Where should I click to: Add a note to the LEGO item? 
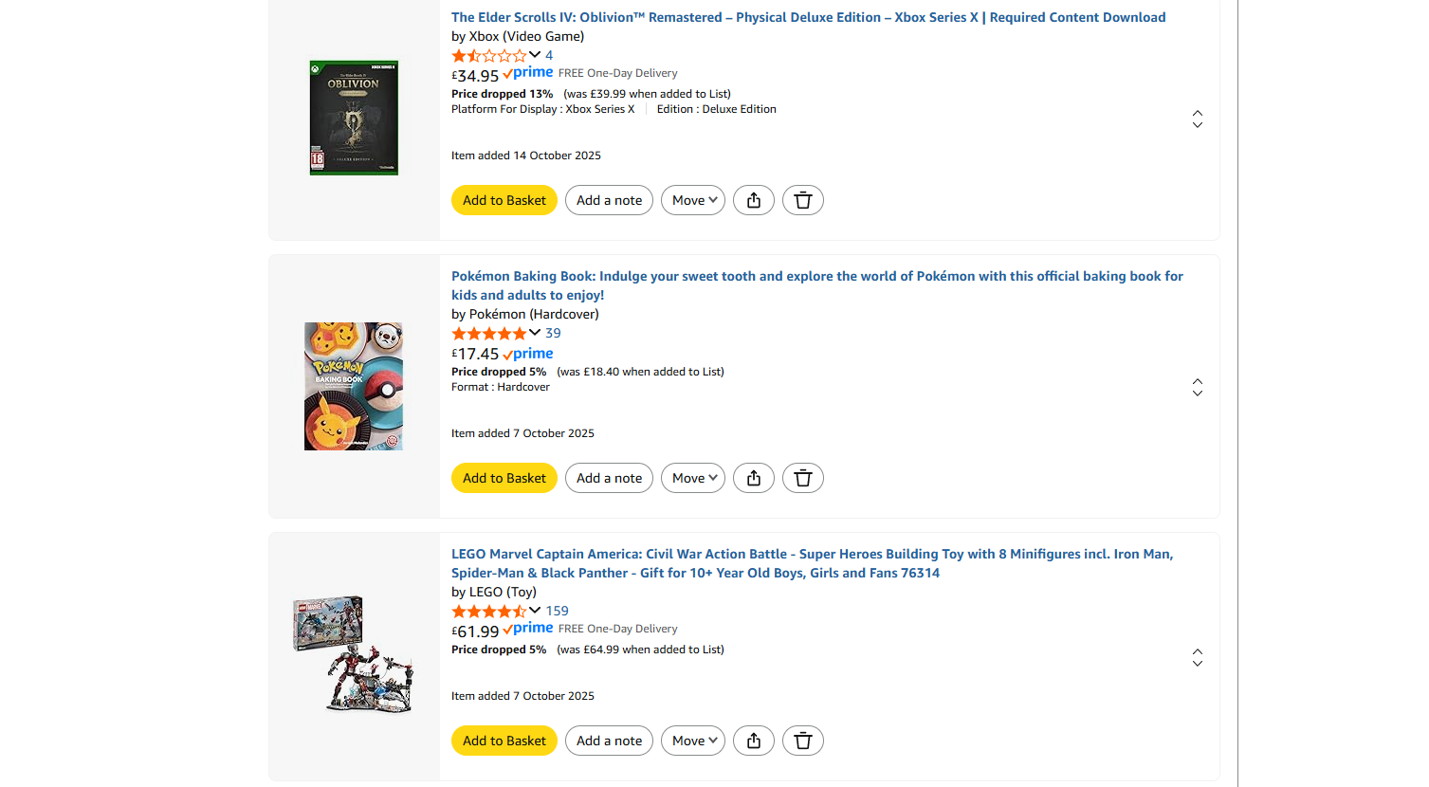tap(609, 741)
